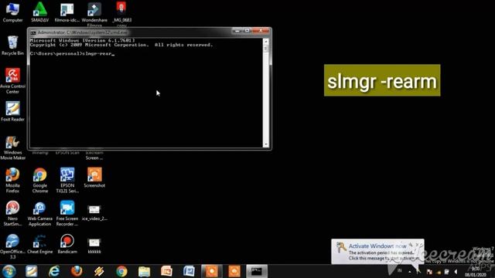Image resolution: width=495 pixels, height=278 pixels.
Task: Open Winamp lightning icon on taskbar
Action: click(x=99, y=271)
